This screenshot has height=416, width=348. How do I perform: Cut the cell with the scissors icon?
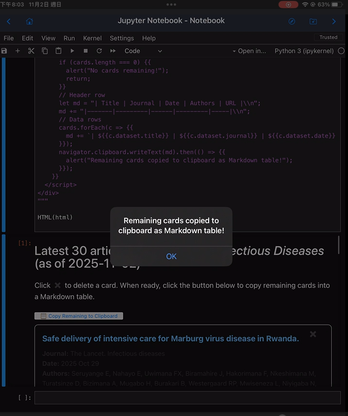click(31, 51)
